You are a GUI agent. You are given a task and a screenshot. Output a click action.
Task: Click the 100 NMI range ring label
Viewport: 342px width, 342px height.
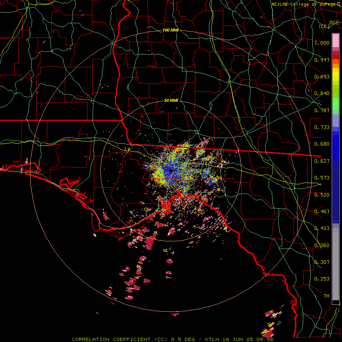pos(171,30)
